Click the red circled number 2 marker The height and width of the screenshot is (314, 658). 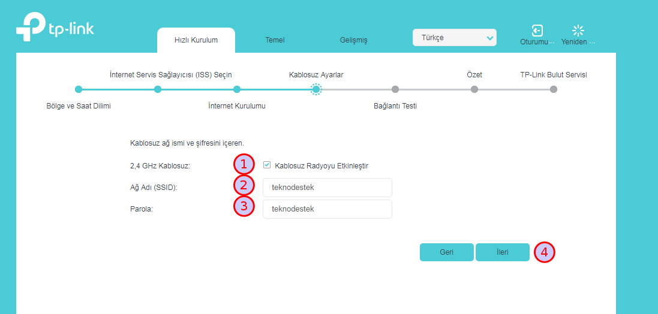pos(244,186)
